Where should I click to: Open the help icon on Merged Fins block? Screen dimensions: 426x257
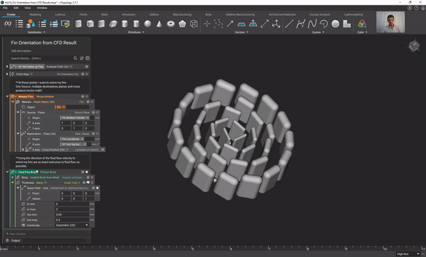point(83,96)
